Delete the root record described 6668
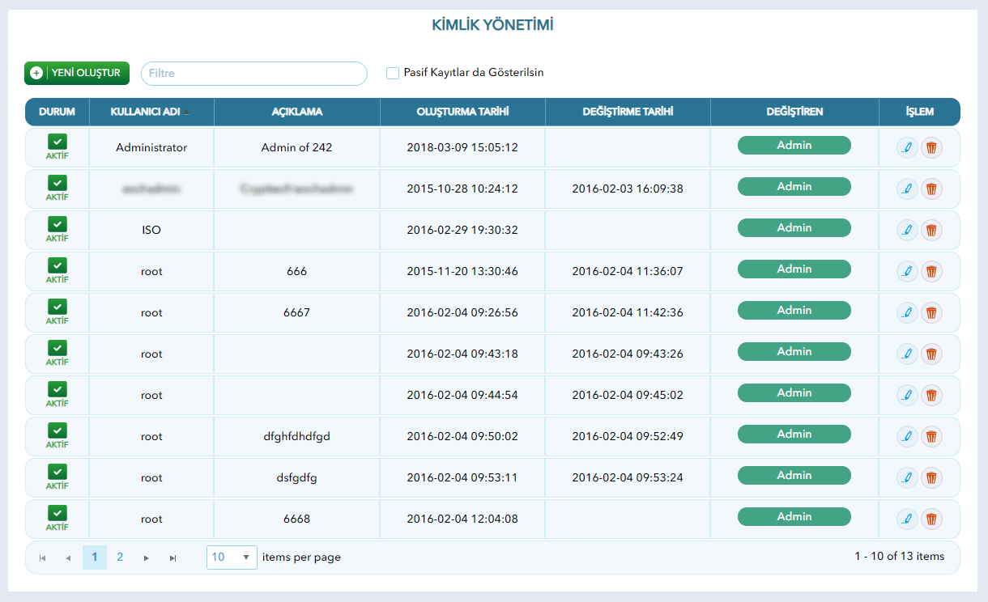The image size is (988, 602). pyautogui.click(x=931, y=519)
